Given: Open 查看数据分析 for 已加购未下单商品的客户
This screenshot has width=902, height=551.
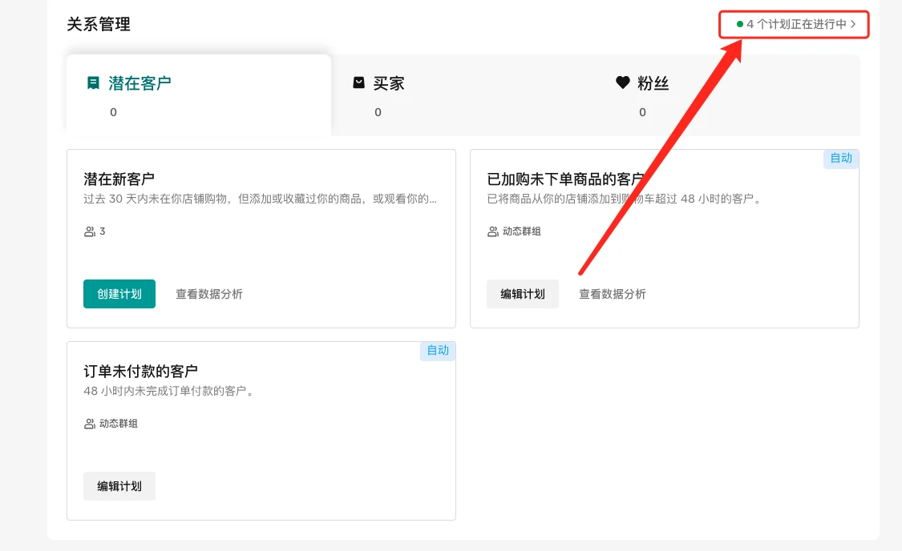Looking at the screenshot, I should click(x=612, y=294).
